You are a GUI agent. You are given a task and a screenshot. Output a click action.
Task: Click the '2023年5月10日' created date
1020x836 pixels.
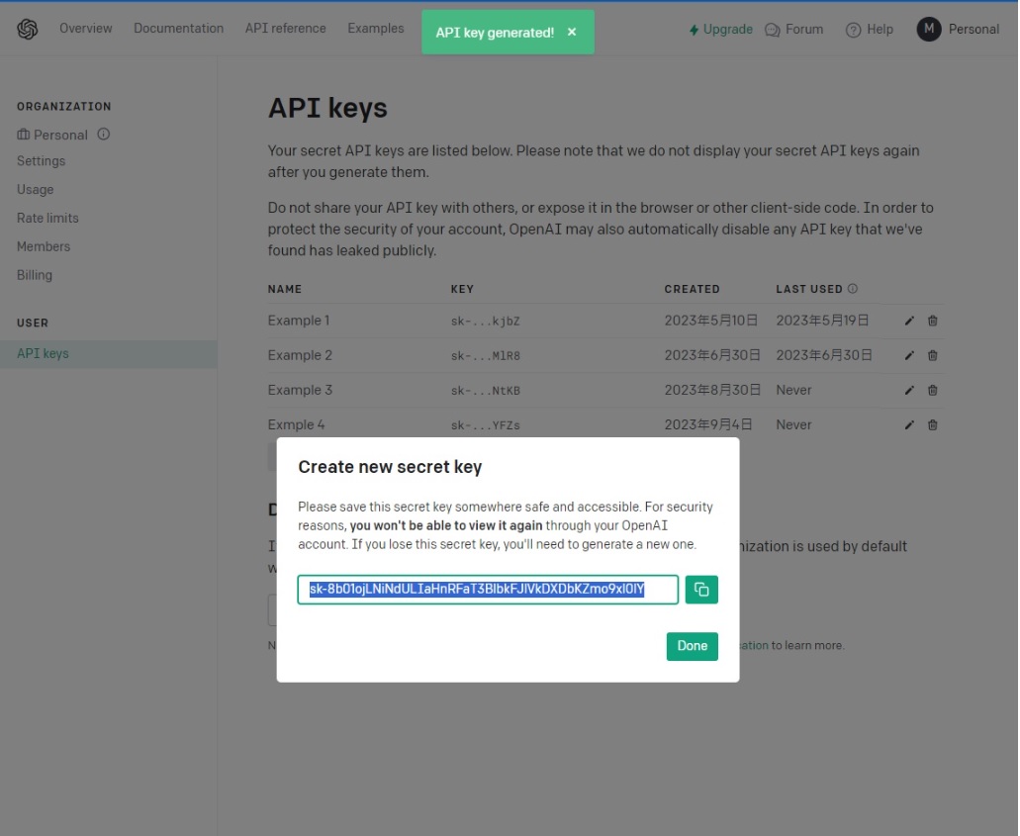pos(711,321)
